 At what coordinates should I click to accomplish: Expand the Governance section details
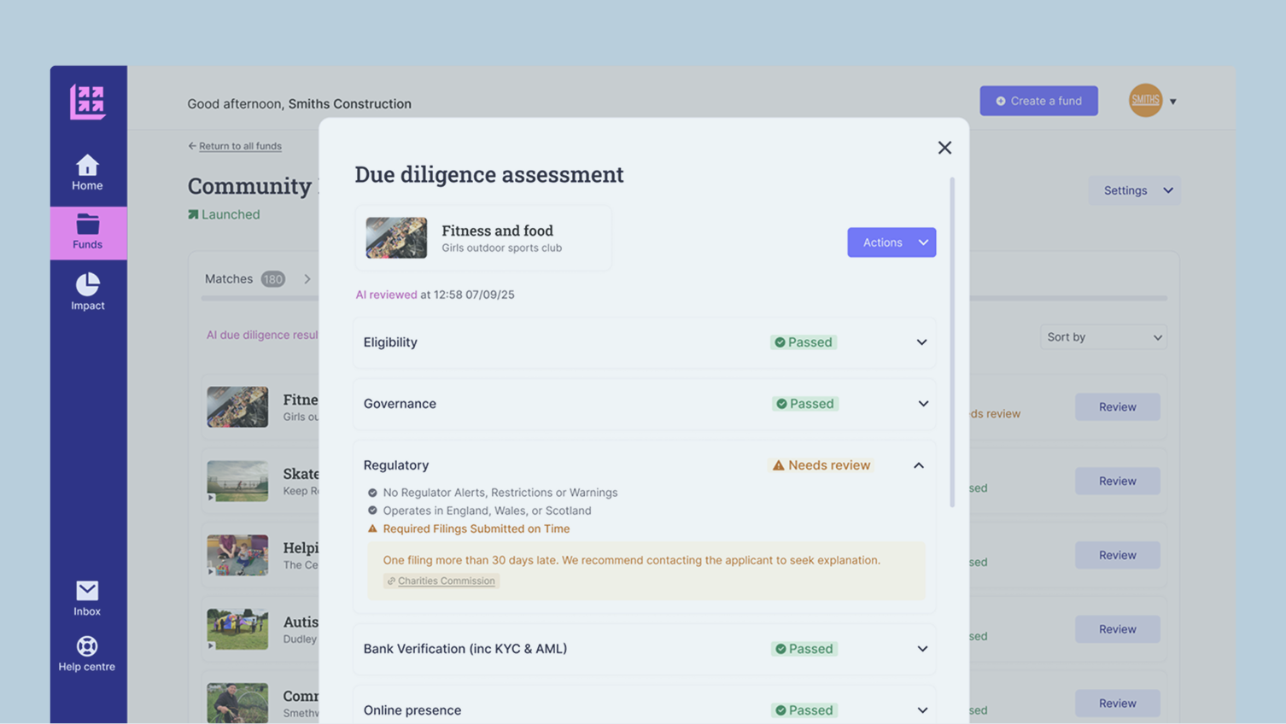click(x=921, y=404)
